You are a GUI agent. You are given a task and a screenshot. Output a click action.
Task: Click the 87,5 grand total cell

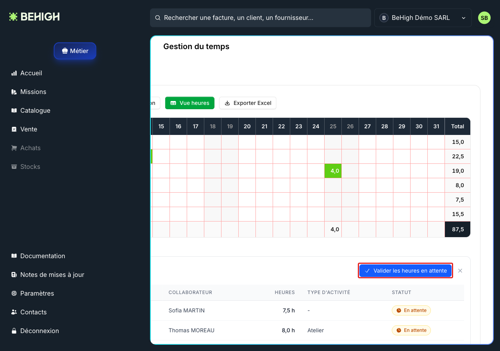coord(457,229)
